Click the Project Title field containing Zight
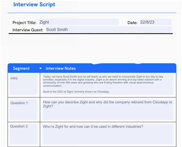182x147 pixels. pos(79,22)
